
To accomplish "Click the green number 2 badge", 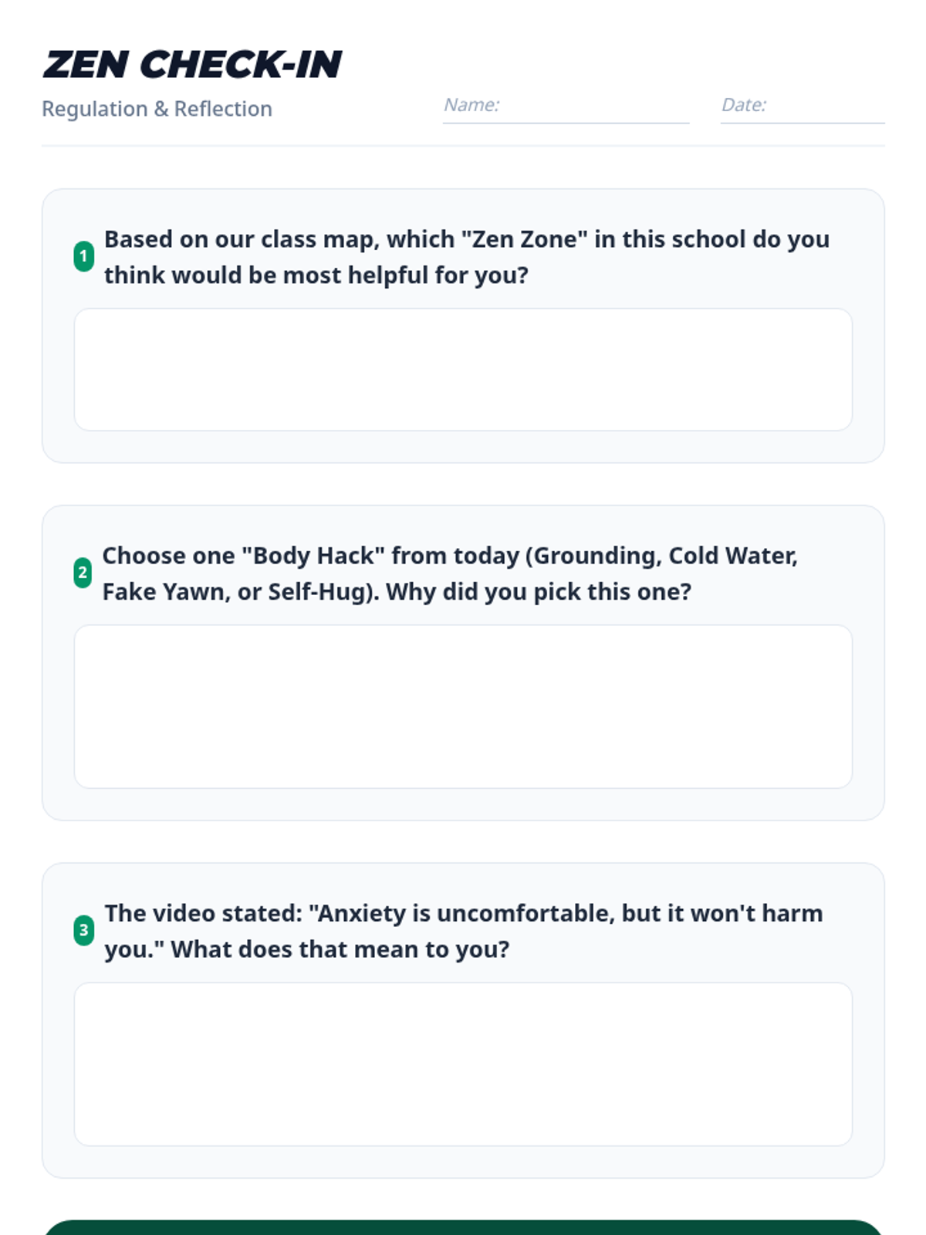I will coord(83,573).
